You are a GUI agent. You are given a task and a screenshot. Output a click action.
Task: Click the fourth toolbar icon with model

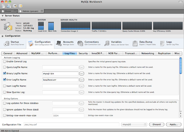(20, 6)
